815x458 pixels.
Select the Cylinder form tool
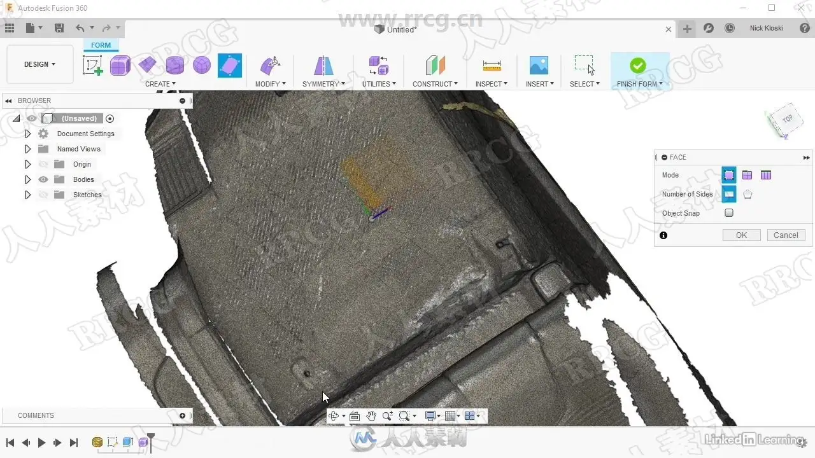pos(174,65)
